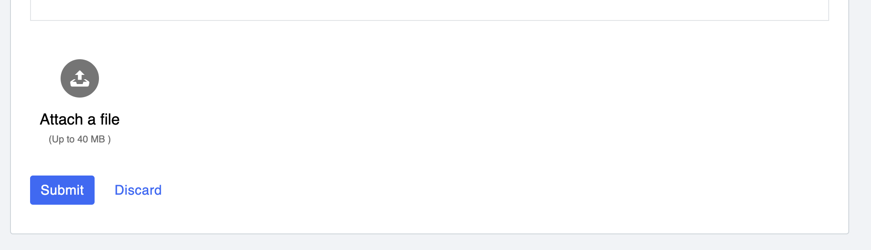Screen dimensions: 871x250
Task: Click the Discard link beside Submit
Action: (x=138, y=190)
